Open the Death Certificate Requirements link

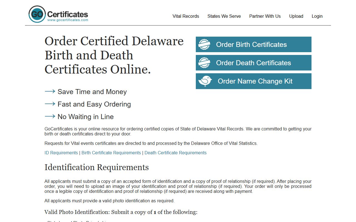click(x=175, y=153)
